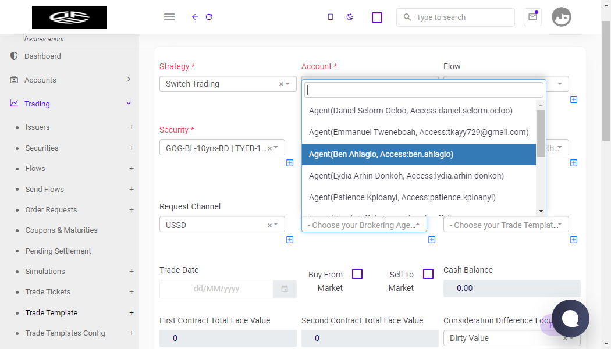Open the user avatar menu
This screenshot has height=349, width=611.
tap(561, 17)
